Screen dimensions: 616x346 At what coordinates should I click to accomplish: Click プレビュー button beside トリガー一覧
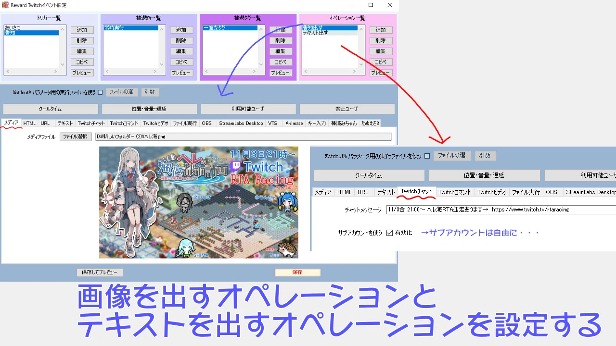pos(82,73)
